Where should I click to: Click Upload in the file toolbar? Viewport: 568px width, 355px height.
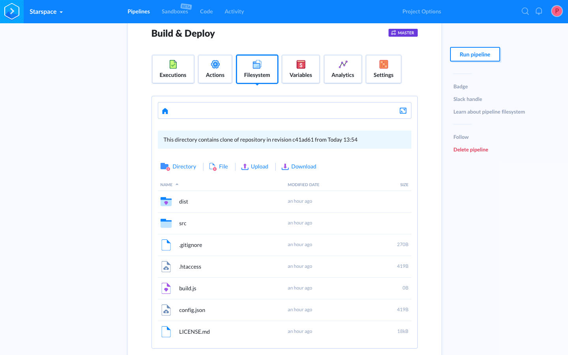click(255, 166)
